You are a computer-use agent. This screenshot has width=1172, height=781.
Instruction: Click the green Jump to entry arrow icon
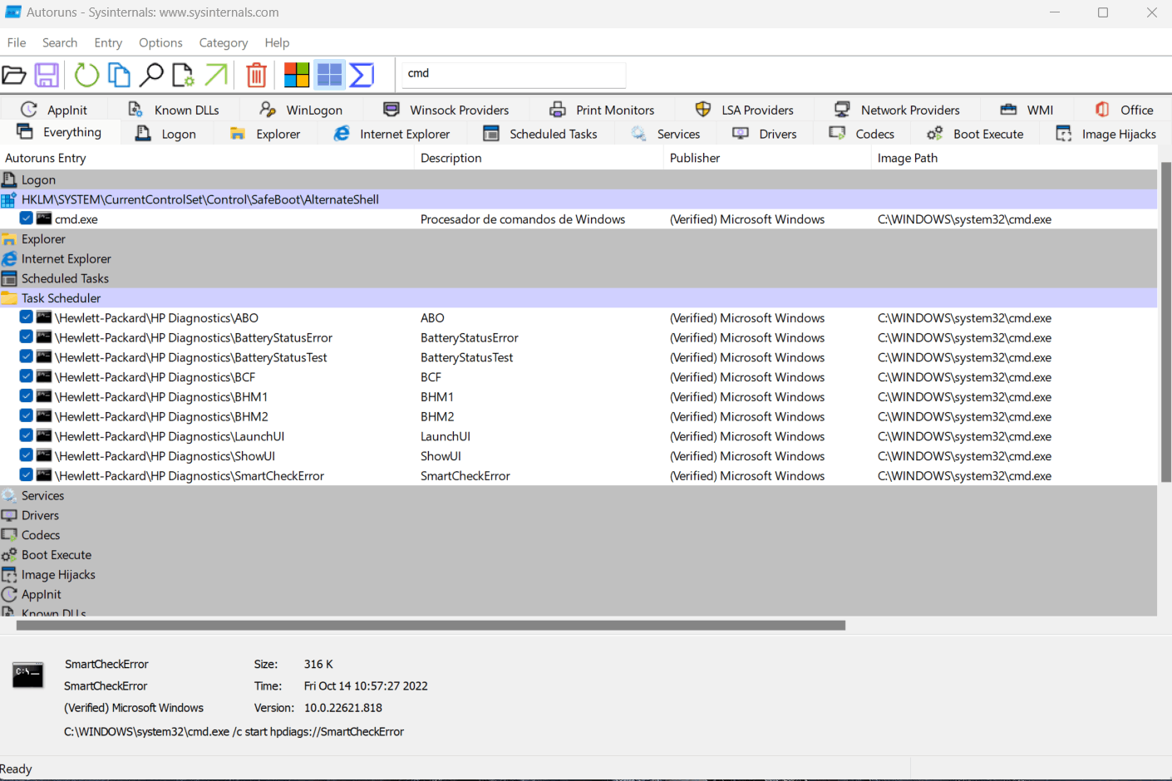tap(215, 76)
